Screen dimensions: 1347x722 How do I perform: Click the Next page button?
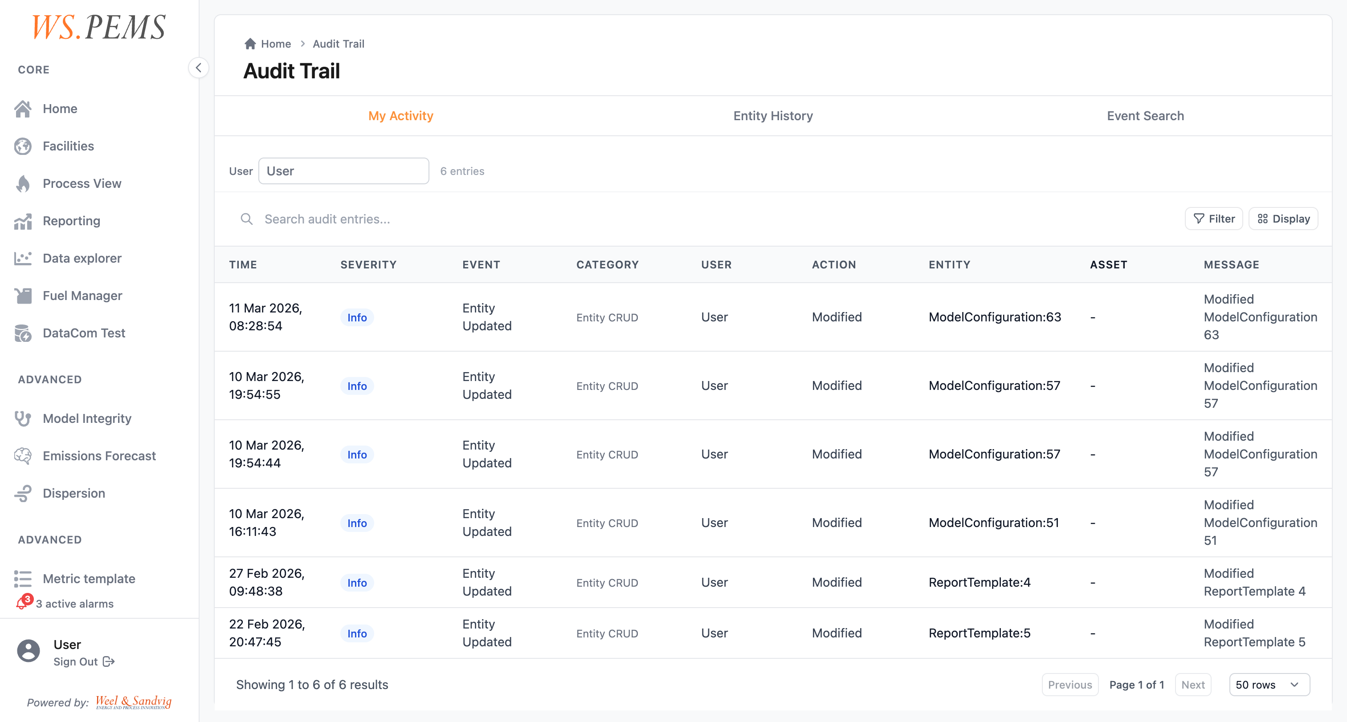tap(1193, 684)
